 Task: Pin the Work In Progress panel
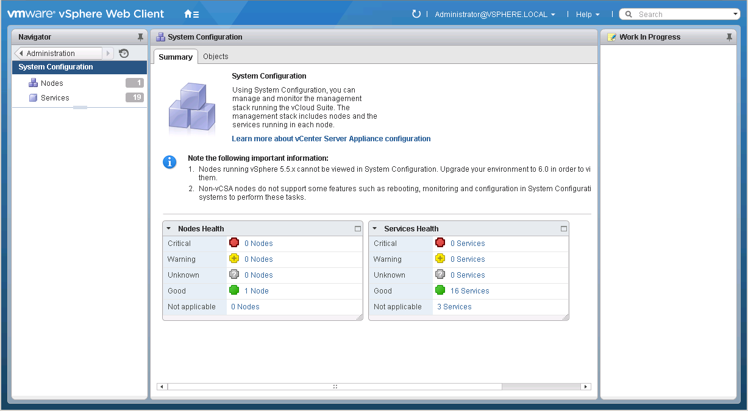[729, 37]
